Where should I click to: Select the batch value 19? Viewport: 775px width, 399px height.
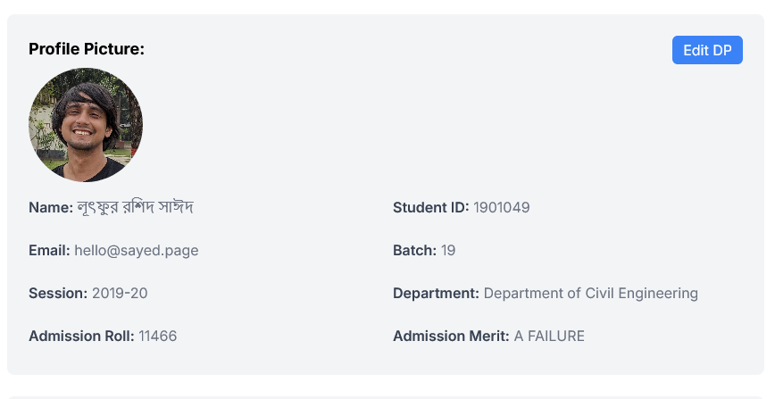point(448,251)
